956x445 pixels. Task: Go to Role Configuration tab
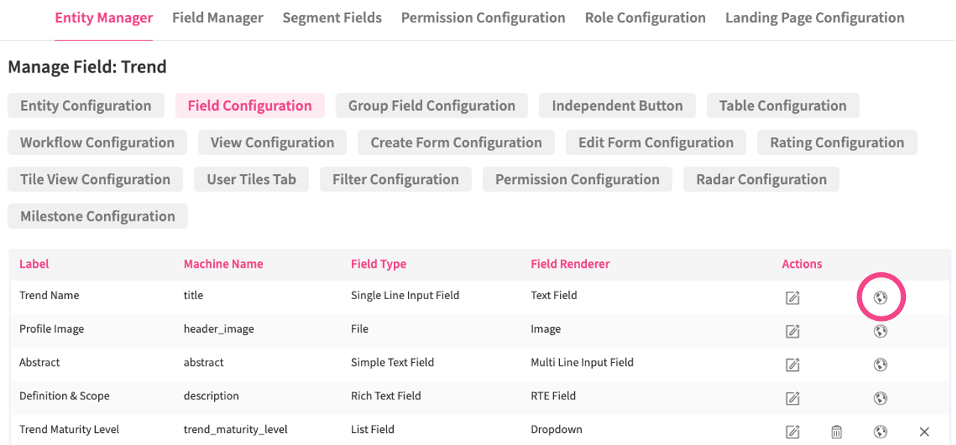[645, 17]
